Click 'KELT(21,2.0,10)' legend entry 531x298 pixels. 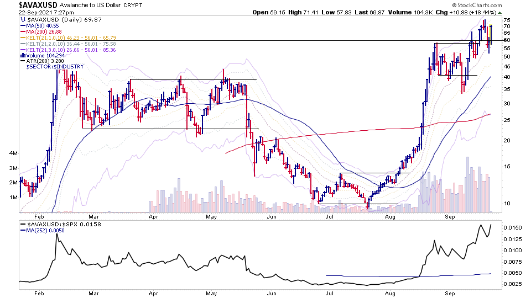click(71, 44)
